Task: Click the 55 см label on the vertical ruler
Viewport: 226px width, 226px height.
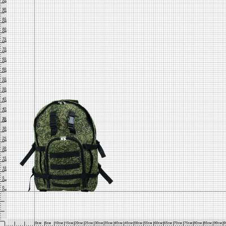Action: tap(4, 80)
